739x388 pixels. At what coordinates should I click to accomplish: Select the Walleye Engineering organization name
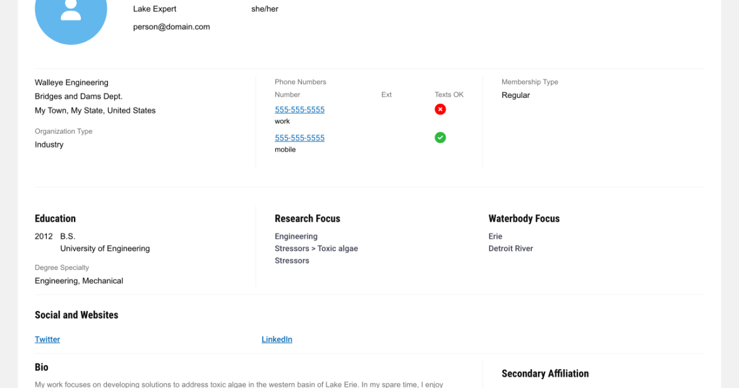point(71,83)
